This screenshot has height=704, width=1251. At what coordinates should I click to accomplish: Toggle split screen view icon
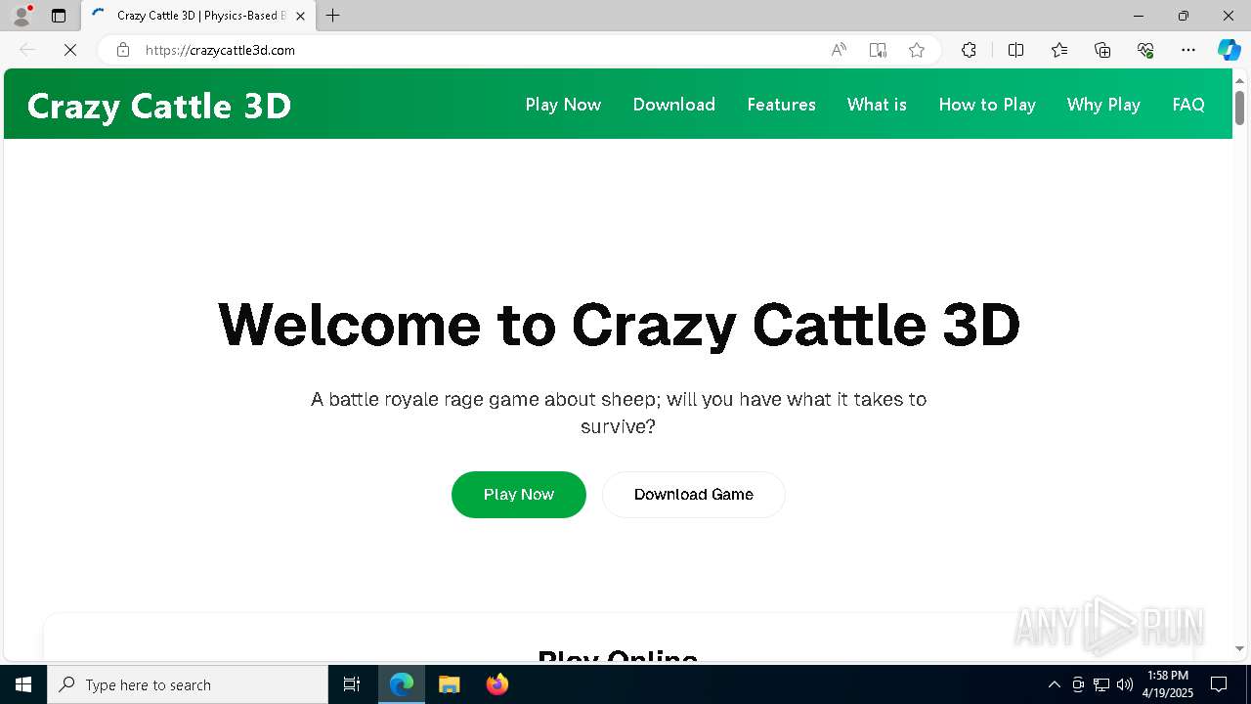[x=1015, y=50]
